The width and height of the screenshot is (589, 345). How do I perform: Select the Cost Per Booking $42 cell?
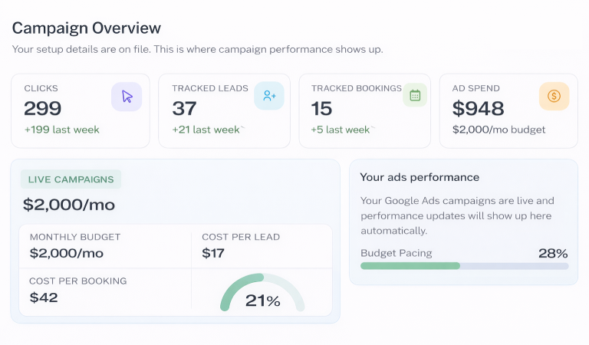tap(105, 290)
